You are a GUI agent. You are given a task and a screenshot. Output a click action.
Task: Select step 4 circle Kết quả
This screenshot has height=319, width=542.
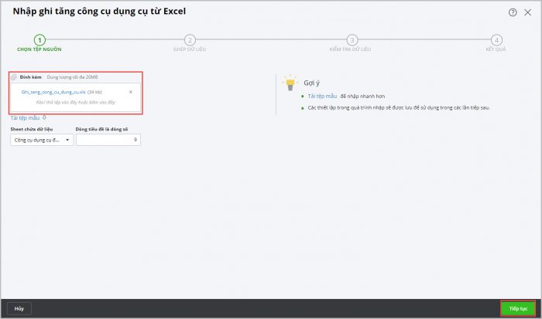pos(496,39)
